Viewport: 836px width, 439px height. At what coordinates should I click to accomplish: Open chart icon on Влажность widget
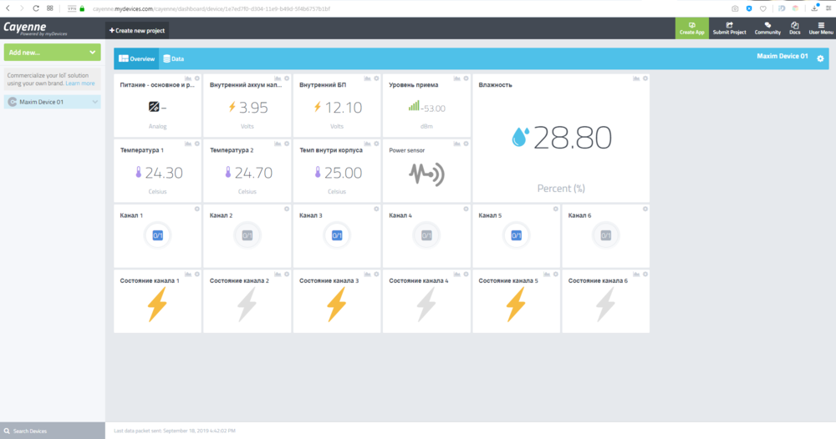[635, 78]
